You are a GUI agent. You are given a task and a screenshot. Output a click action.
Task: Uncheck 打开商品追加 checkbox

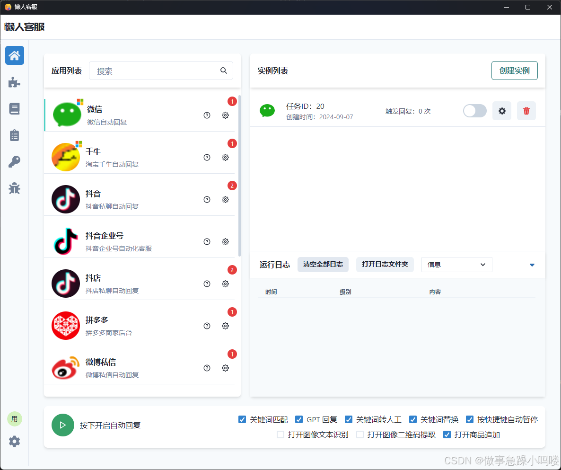tap(447, 435)
